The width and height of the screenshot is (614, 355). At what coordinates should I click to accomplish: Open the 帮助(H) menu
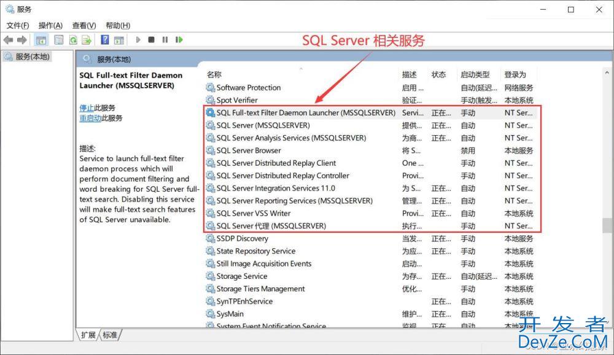pyautogui.click(x=118, y=25)
